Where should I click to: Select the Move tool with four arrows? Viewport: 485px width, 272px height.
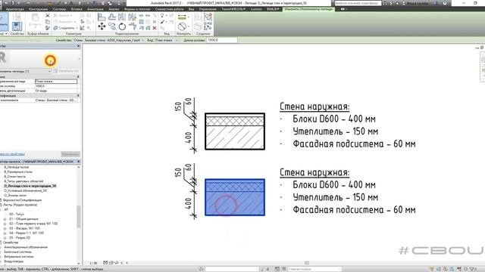pos(102,27)
